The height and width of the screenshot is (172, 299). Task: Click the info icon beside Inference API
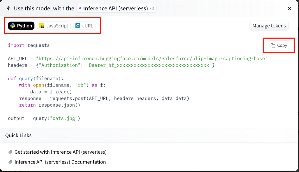tap(152, 9)
